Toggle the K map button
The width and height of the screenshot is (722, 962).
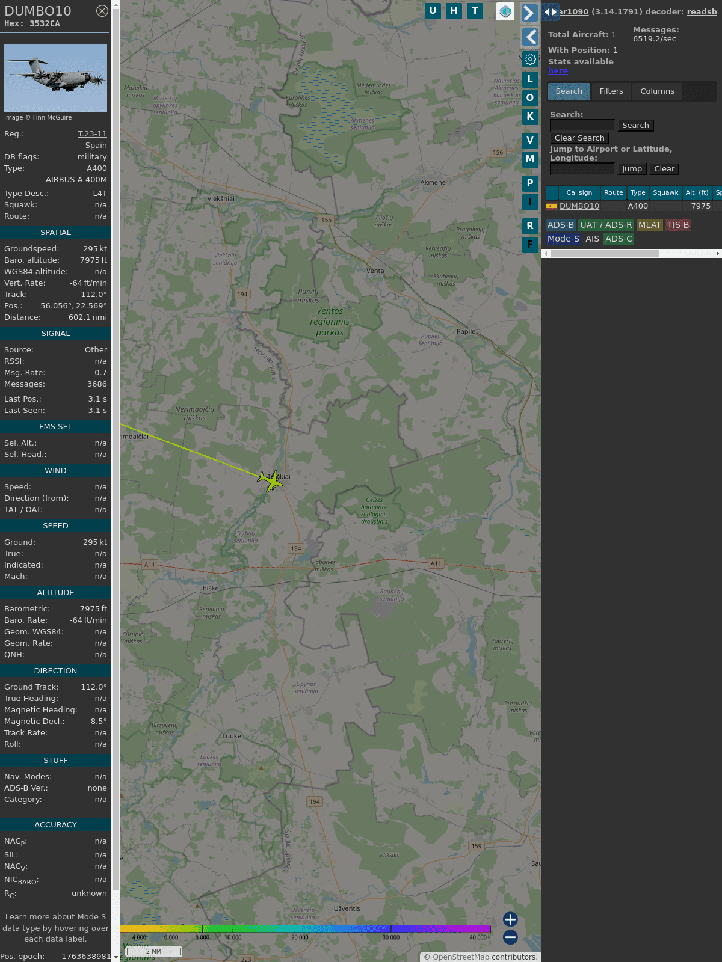pos(530,117)
